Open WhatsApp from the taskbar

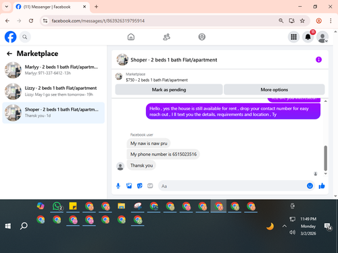point(57,206)
